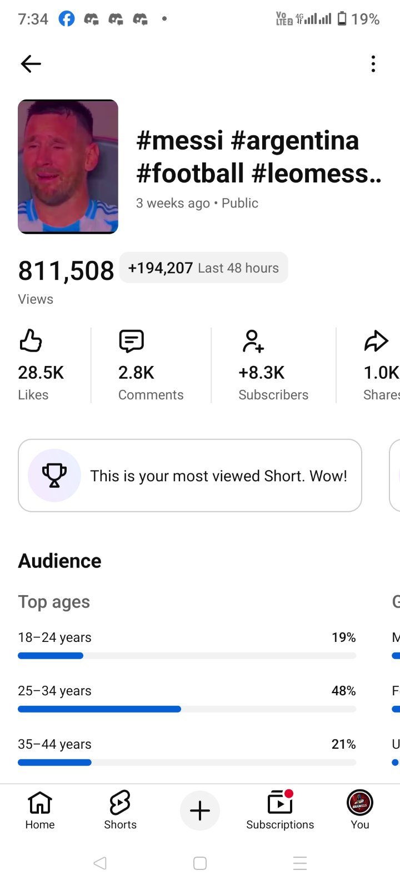
Task: Open the Subscriptions tab
Action: (280, 810)
